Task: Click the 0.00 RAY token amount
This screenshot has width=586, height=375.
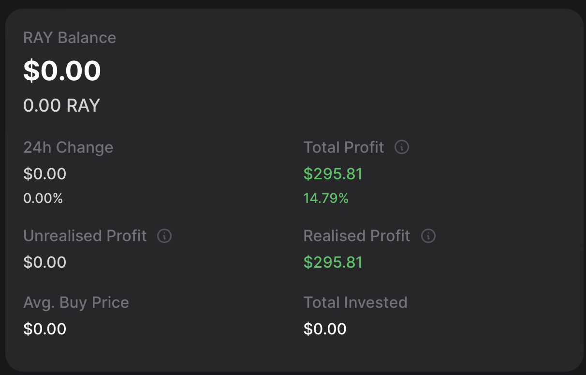Action: tap(61, 105)
